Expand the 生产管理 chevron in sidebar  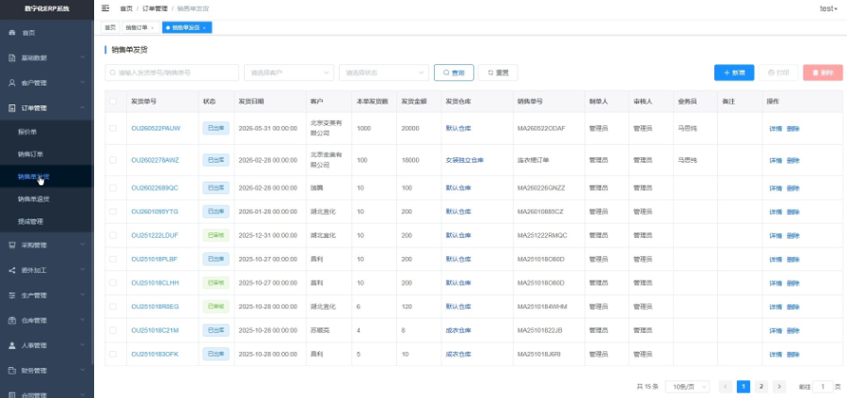pyautogui.click(x=83, y=295)
